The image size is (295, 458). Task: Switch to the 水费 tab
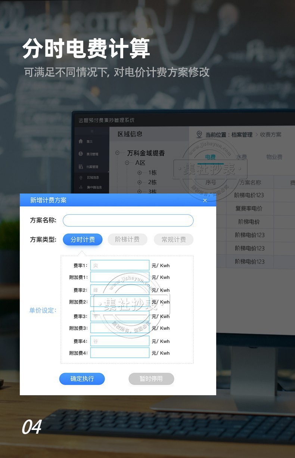point(241,157)
